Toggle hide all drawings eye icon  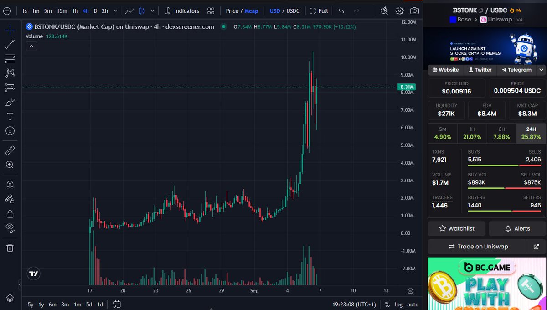[10, 227]
